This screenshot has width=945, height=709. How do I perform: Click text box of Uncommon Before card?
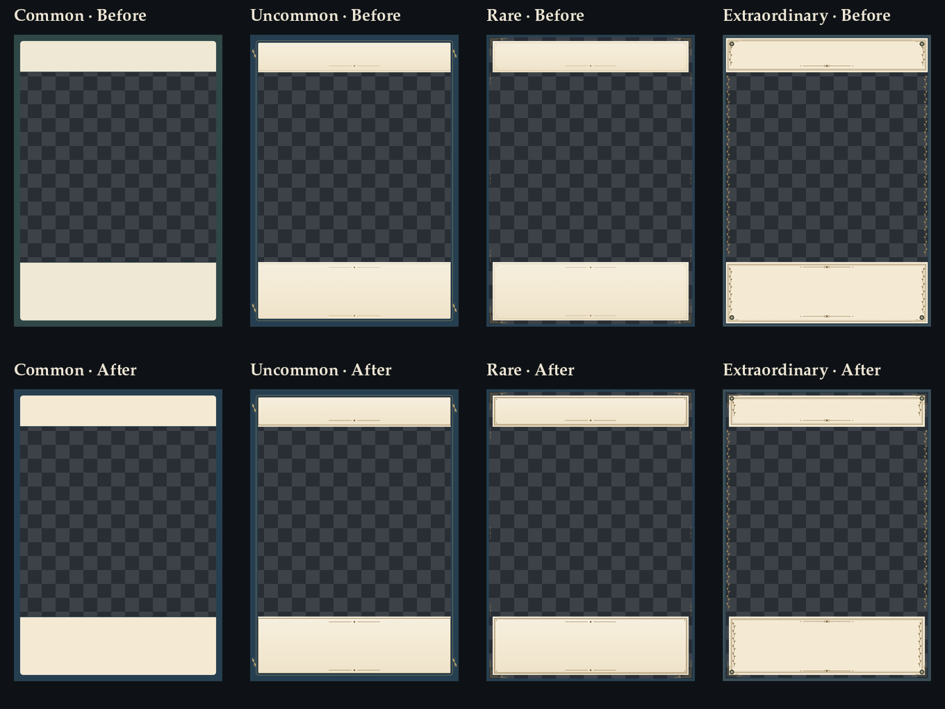pyautogui.click(x=354, y=291)
